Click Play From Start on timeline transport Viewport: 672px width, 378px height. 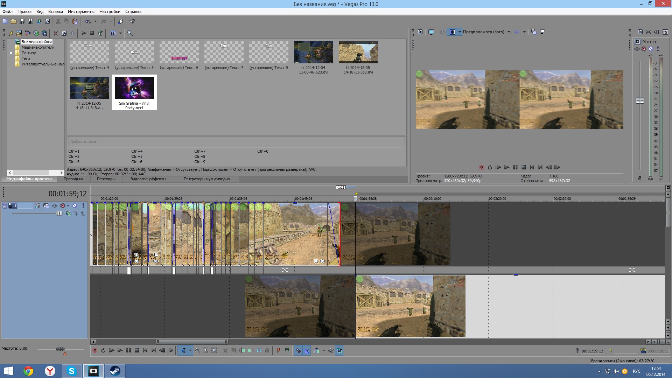click(112, 350)
